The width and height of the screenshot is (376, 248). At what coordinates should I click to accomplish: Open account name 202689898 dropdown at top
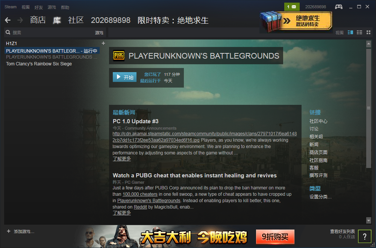coord(315,7)
